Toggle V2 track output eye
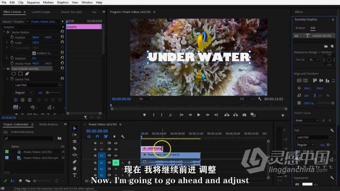340x191 pixels. point(116,149)
